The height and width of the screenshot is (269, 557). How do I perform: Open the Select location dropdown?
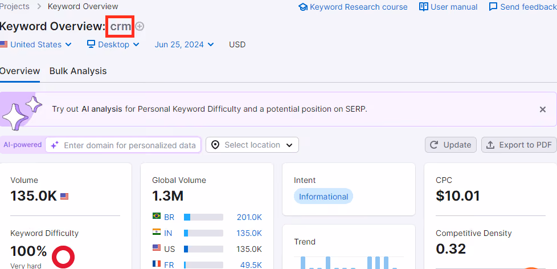pos(252,145)
